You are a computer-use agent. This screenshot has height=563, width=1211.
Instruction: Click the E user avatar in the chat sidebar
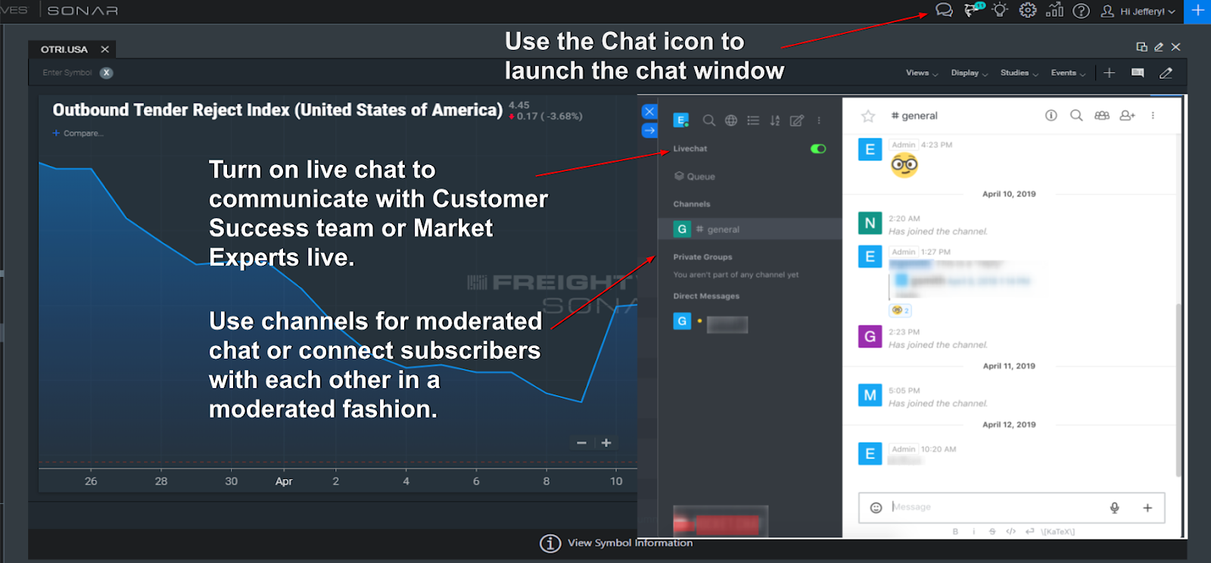tap(681, 120)
